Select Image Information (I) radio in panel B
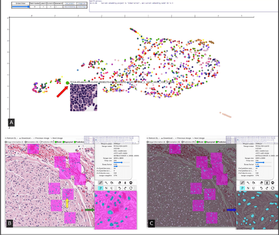 pyautogui.click(x=6, y=142)
